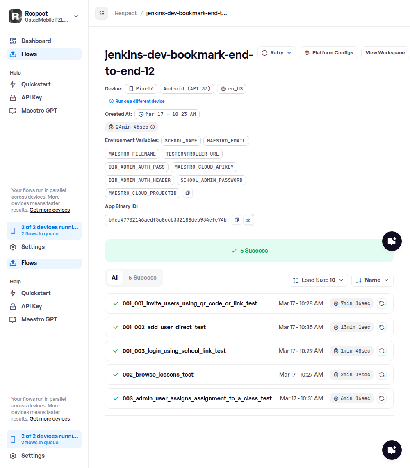This screenshot has width=410, height=468.
Task: Click the Platform Configs button
Action: click(329, 53)
